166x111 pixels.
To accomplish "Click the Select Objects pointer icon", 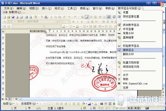I will pyautogui.click(x=17, y=104).
